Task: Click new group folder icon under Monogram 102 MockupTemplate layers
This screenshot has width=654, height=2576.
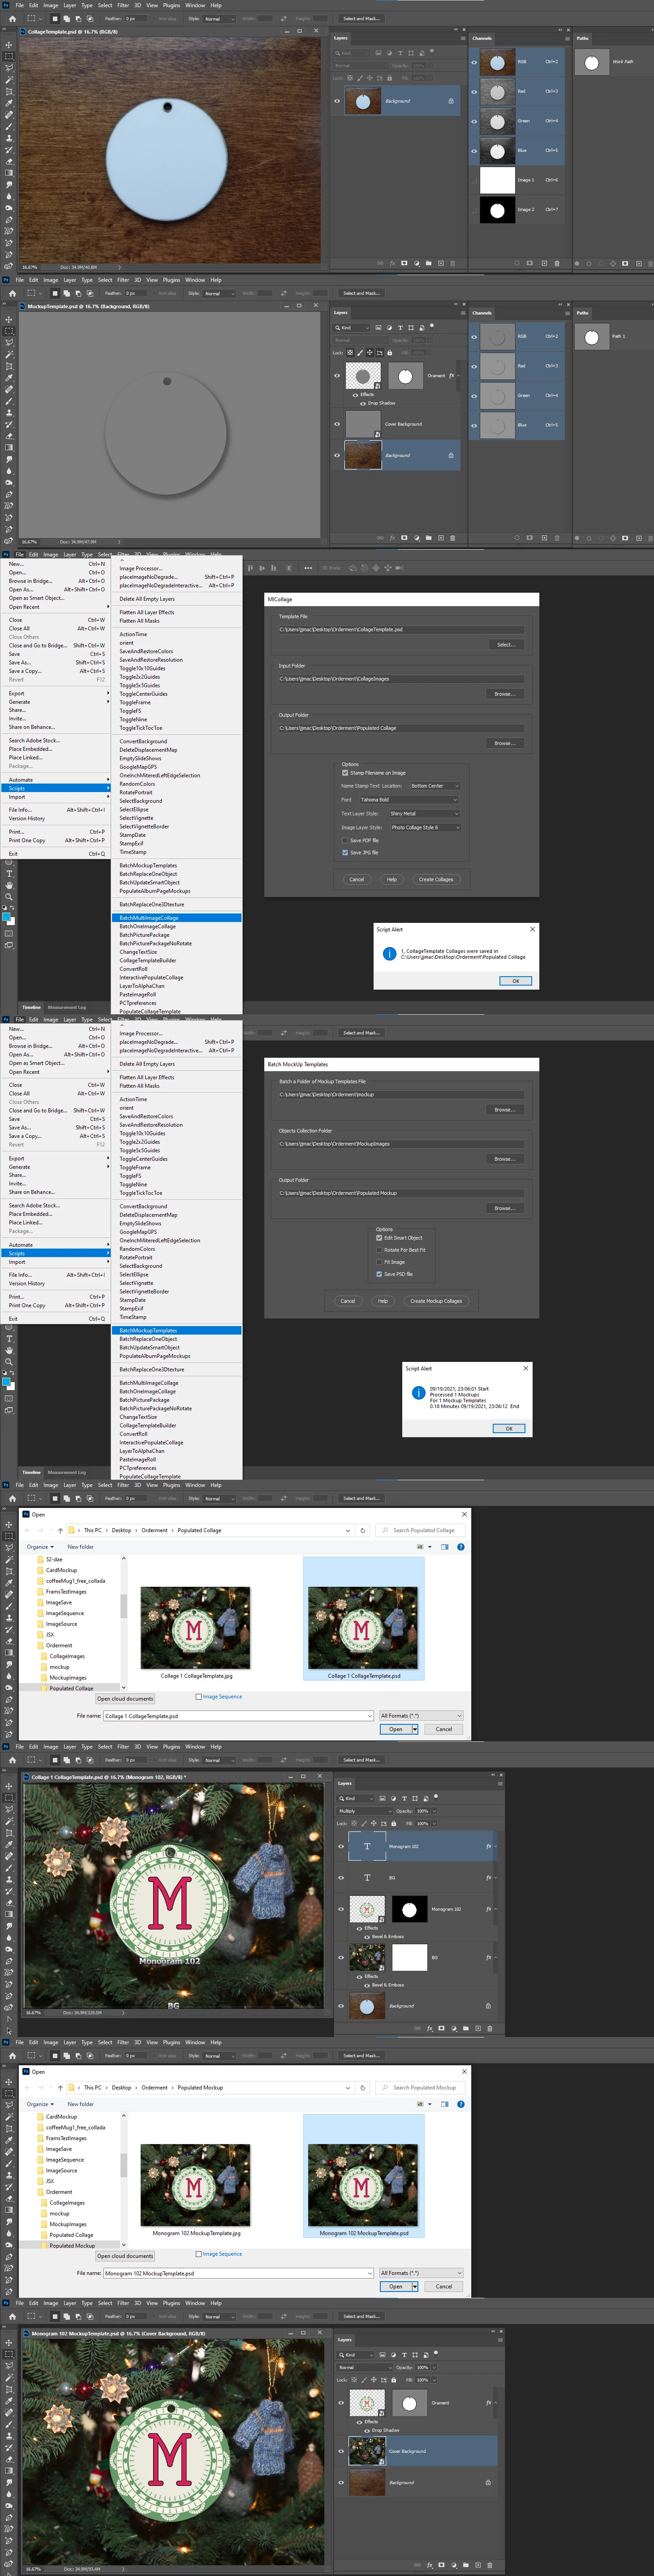Action: pyautogui.click(x=465, y=2565)
